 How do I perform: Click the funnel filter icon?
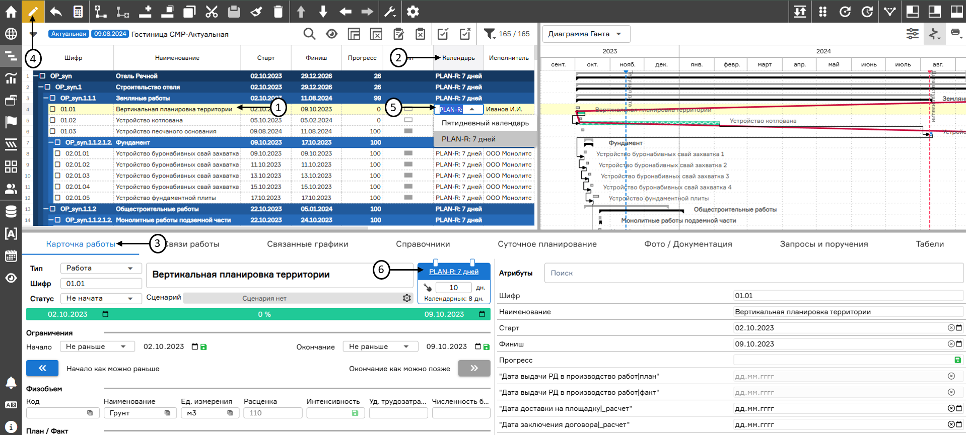pos(489,34)
